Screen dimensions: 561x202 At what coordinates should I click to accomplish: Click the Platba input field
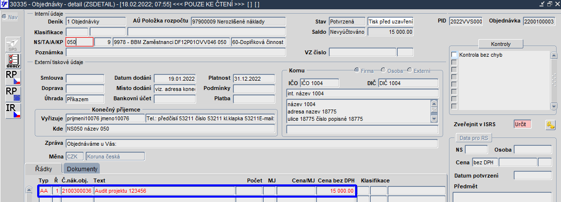pyautogui.click(x=254, y=99)
